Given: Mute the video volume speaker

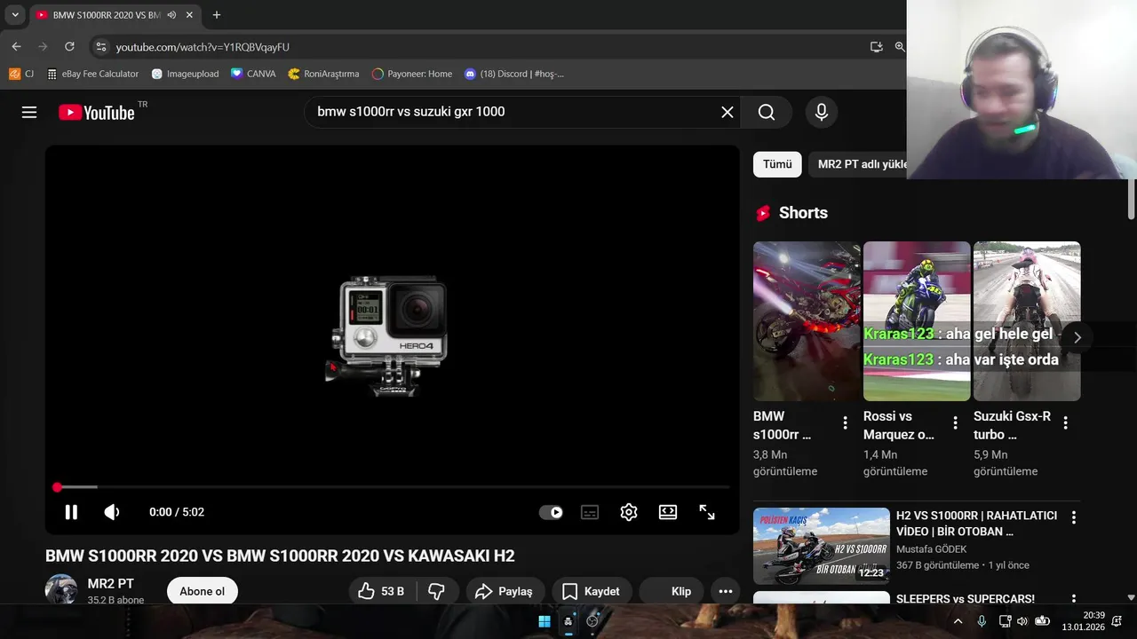Looking at the screenshot, I should tap(112, 512).
